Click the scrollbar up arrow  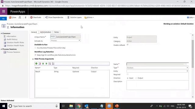pyautogui.click(x=193, y=35)
